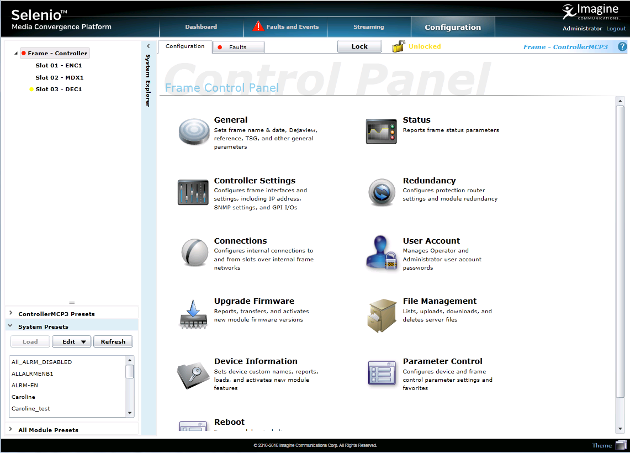Open the Redundancy heading link
This screenshot has width=630, height=453.
click(x=430, y=181)
